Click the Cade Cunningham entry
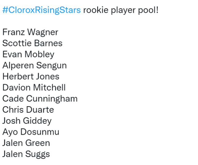Image resolution: width=198 pixels, height=165 pixels. pyautogui.click(x=40, y=99)
